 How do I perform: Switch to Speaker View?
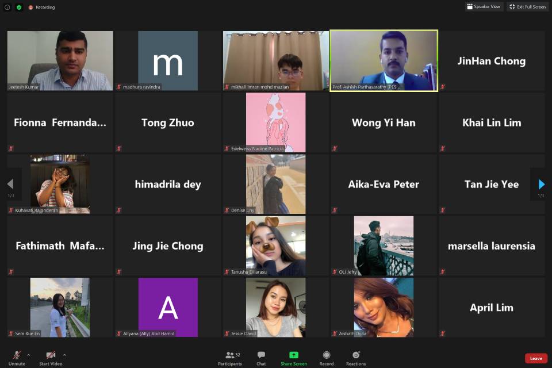click(x=484, y=7)
